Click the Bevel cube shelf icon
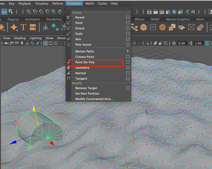This screenshot has height=169, width=212. pyautogui.click(x=143, y=27)
